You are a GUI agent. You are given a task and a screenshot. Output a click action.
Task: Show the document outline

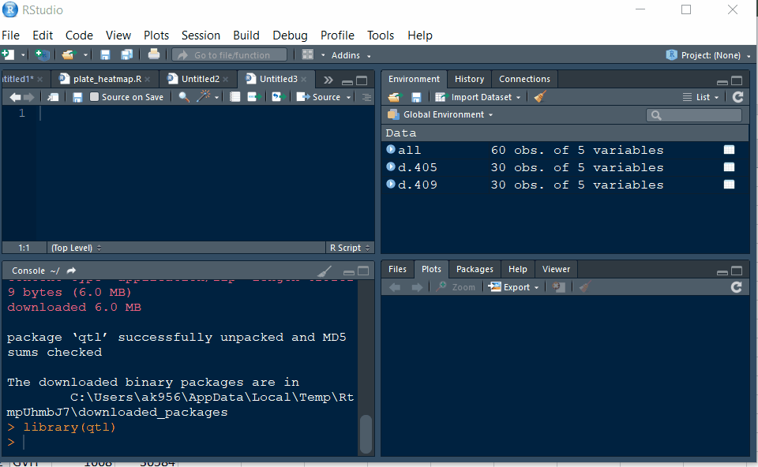(x=367, y=97)
